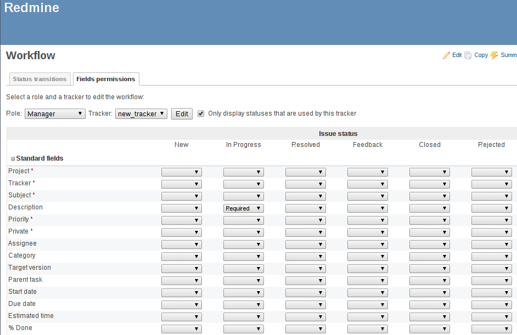Viewport: 517px width, 335px height.
Task: Click the Edit link in the top toolbar
Action: [456, 55]
